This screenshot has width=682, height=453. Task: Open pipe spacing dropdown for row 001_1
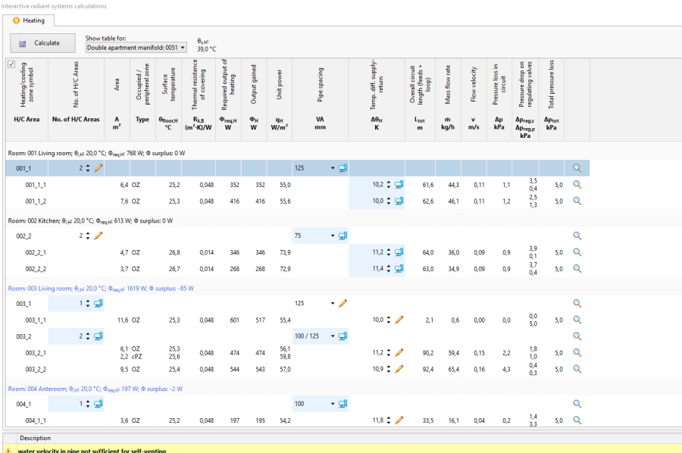pyautogui.click(x=332, y=168)
